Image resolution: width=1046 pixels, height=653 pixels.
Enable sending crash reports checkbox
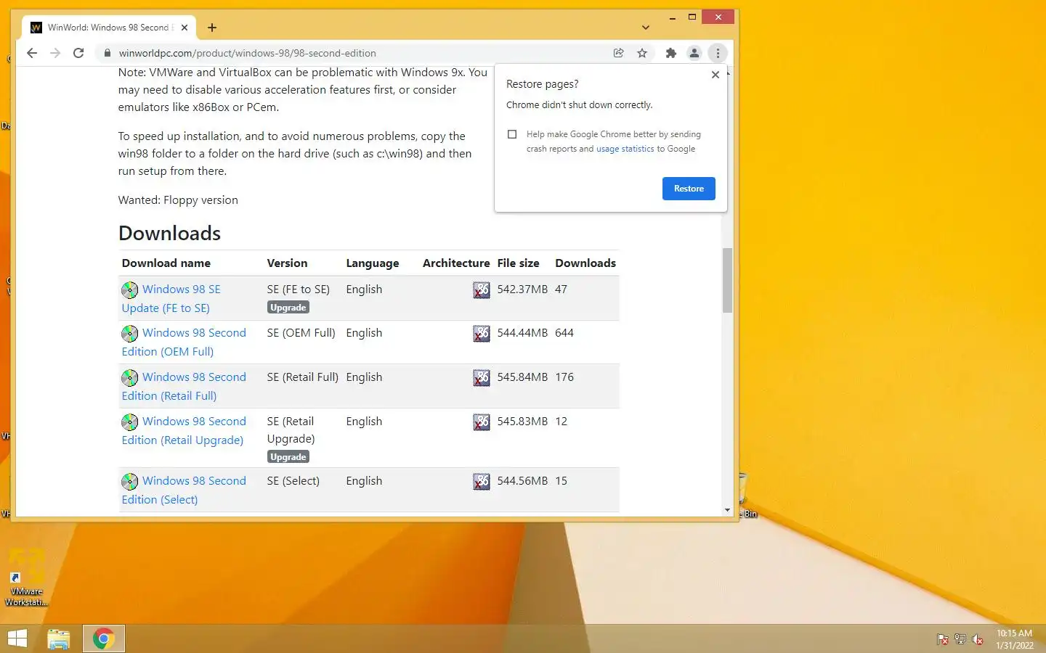click(x=512, y=134)
